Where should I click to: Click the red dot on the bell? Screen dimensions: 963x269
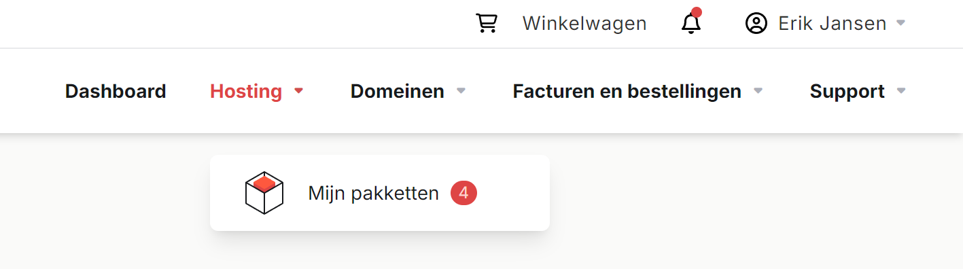pos(696,12)
